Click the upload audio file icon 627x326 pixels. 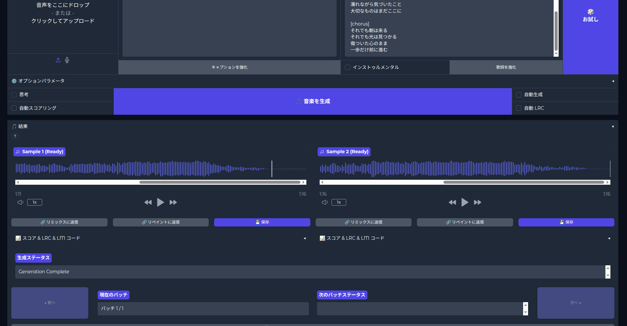[x=58, y=60]
